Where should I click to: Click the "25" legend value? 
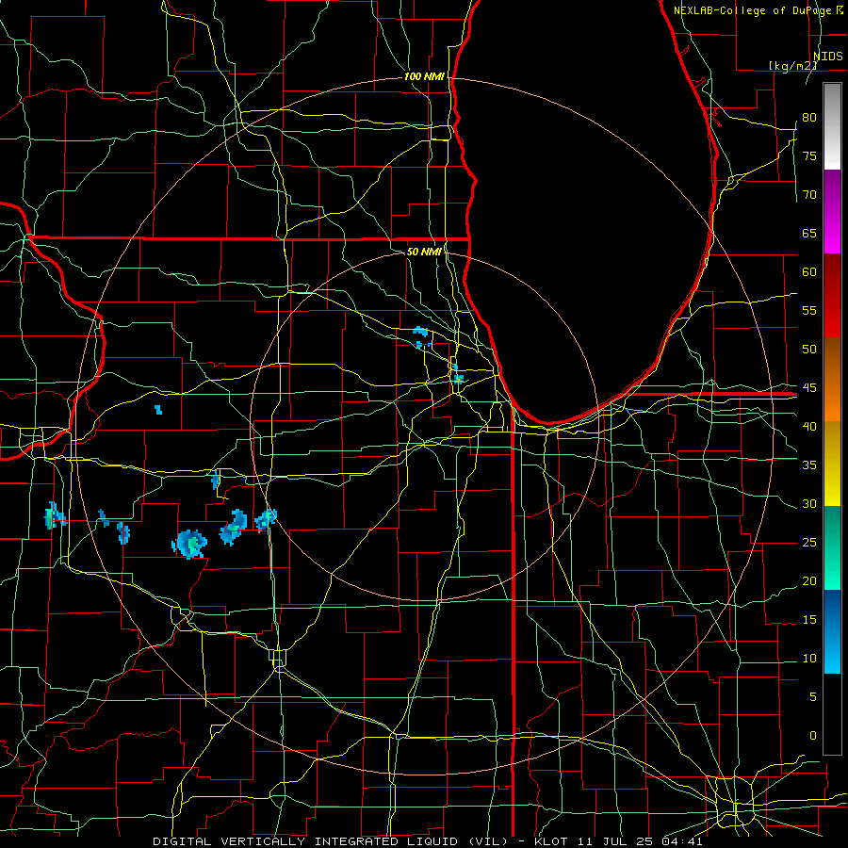(x=809, y=543)
